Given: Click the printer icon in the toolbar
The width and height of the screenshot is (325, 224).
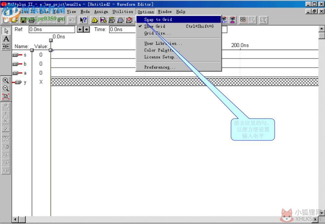Looking at the screenshot, I should [32, 20].
